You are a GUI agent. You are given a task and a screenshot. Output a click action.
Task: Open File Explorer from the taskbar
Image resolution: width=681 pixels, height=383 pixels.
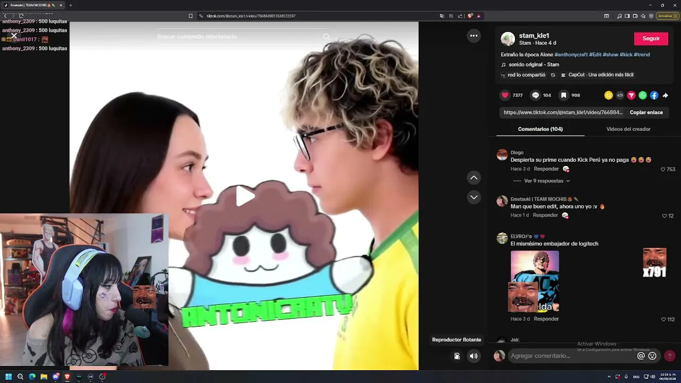[x=44, y=377]
